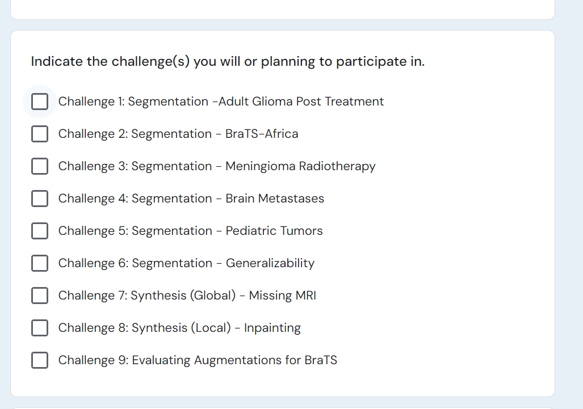Tick the Challenge 8 Inpainting checkbox
Viewport: 583px width, 409px height.
[40, 328]
